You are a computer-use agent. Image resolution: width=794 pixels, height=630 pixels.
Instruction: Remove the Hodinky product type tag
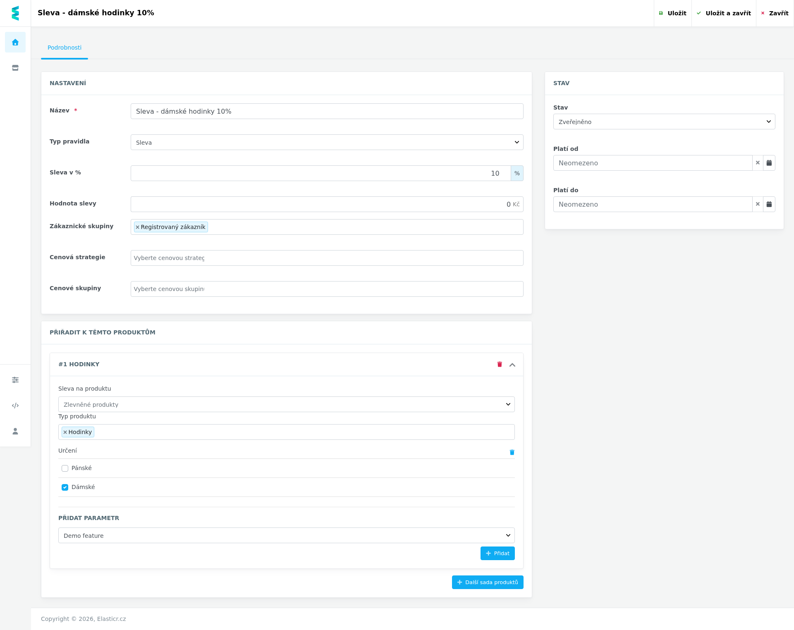tap(65, 432)
